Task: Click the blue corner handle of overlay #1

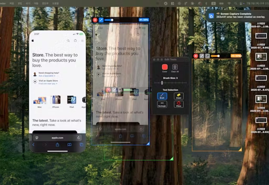Action: [x=148, y=144]
